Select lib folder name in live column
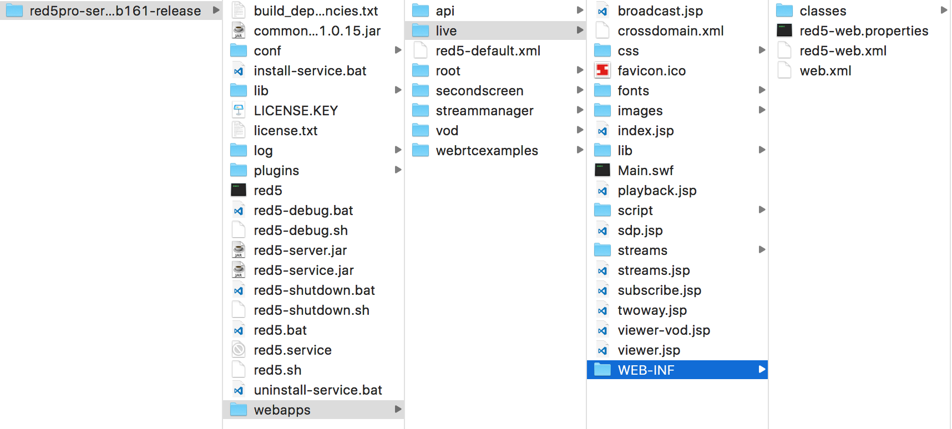 tap(625, 150)
